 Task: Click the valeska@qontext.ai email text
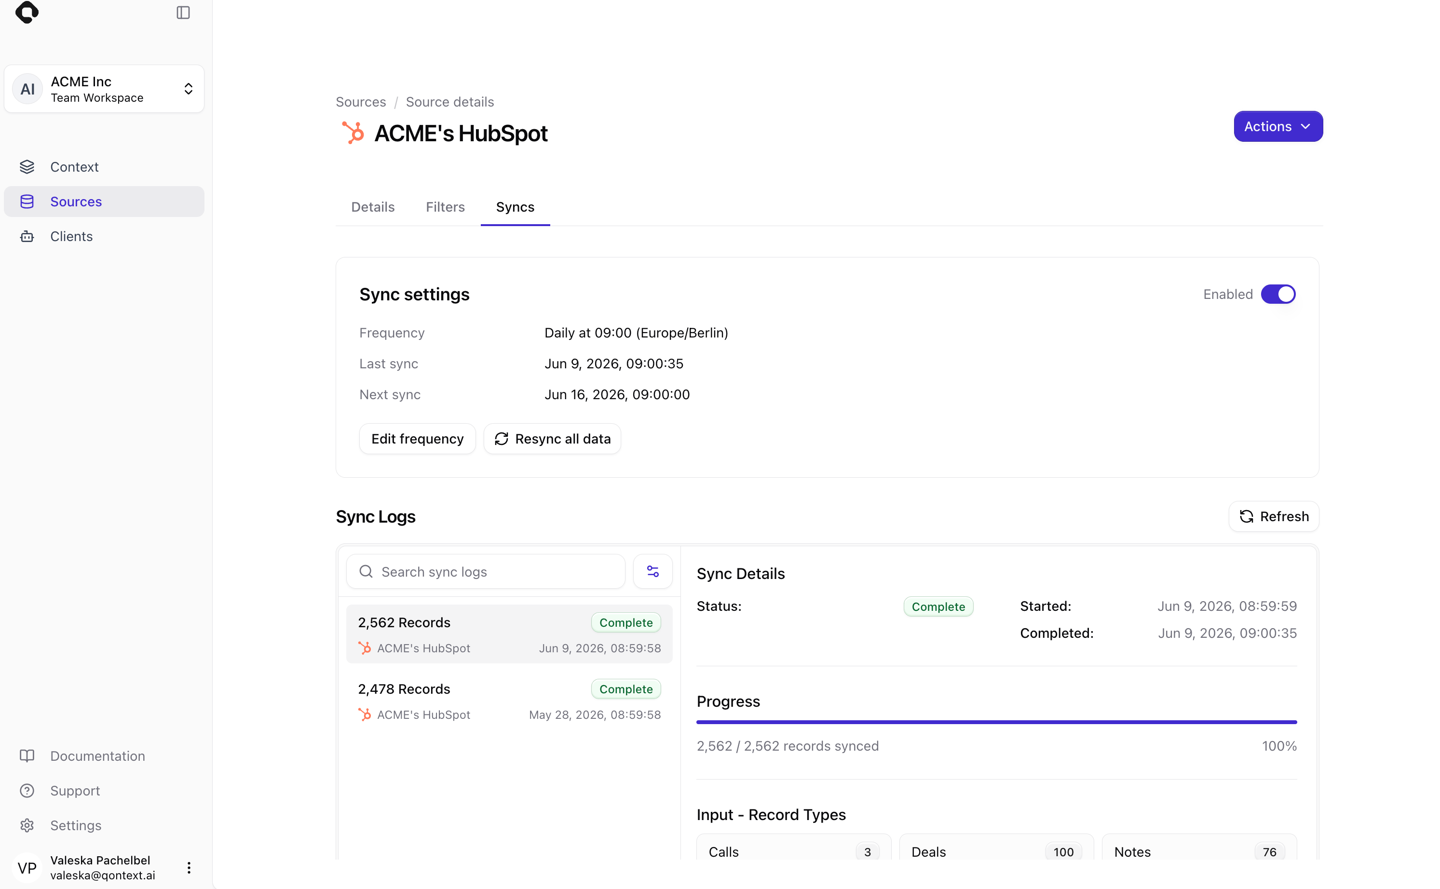(103, 876)
